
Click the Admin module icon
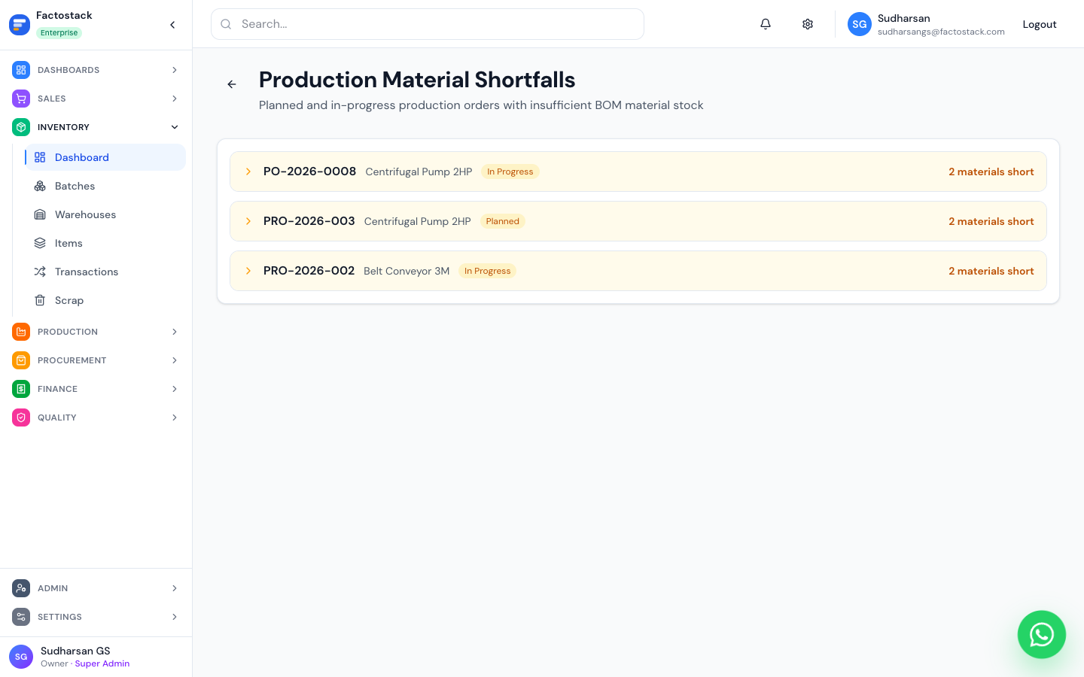click(x=21, y=588)
